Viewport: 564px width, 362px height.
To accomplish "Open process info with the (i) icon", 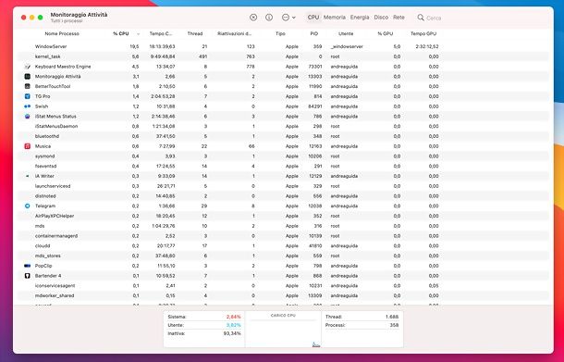I will click(269, 18).
